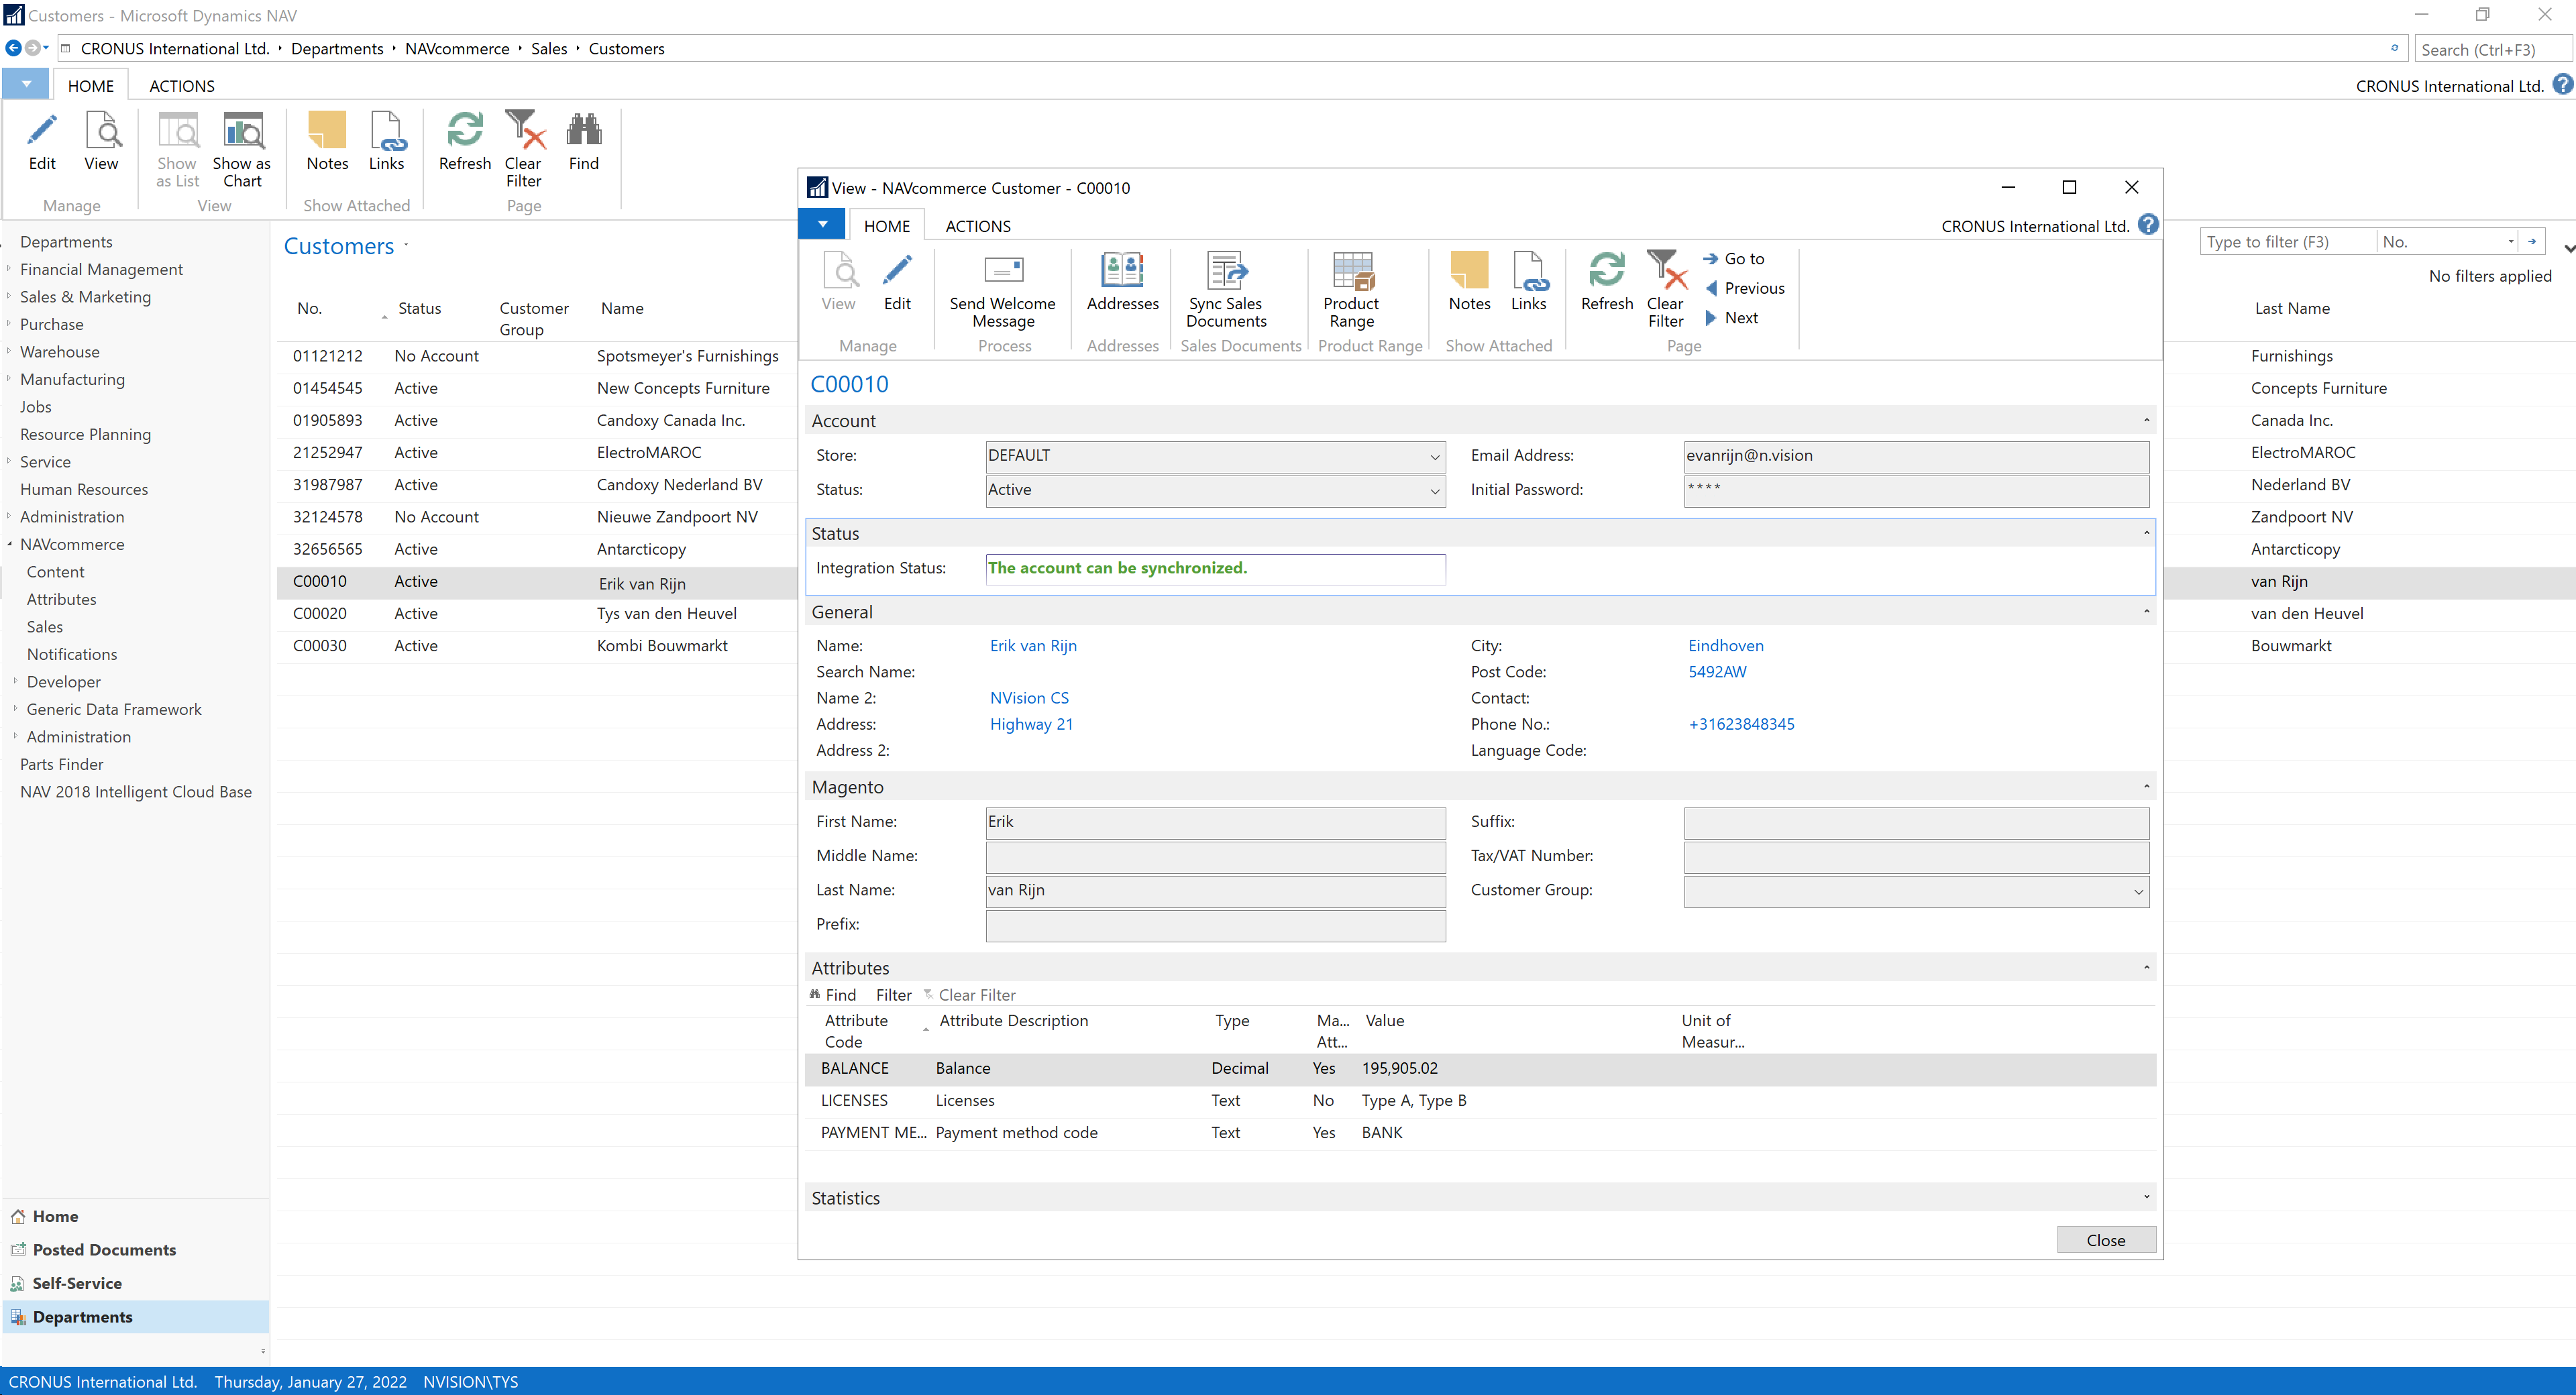Screen dimensions: 2576x1395
Task: Click Show as Chart icon
Action: point(242,131)
